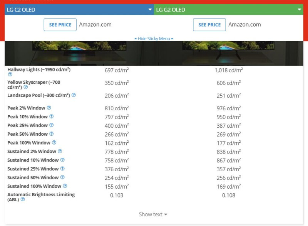The image size is (308, 226).
Task: Open the Automatic Brightness Limiting help icon
Action: [23, 199]
